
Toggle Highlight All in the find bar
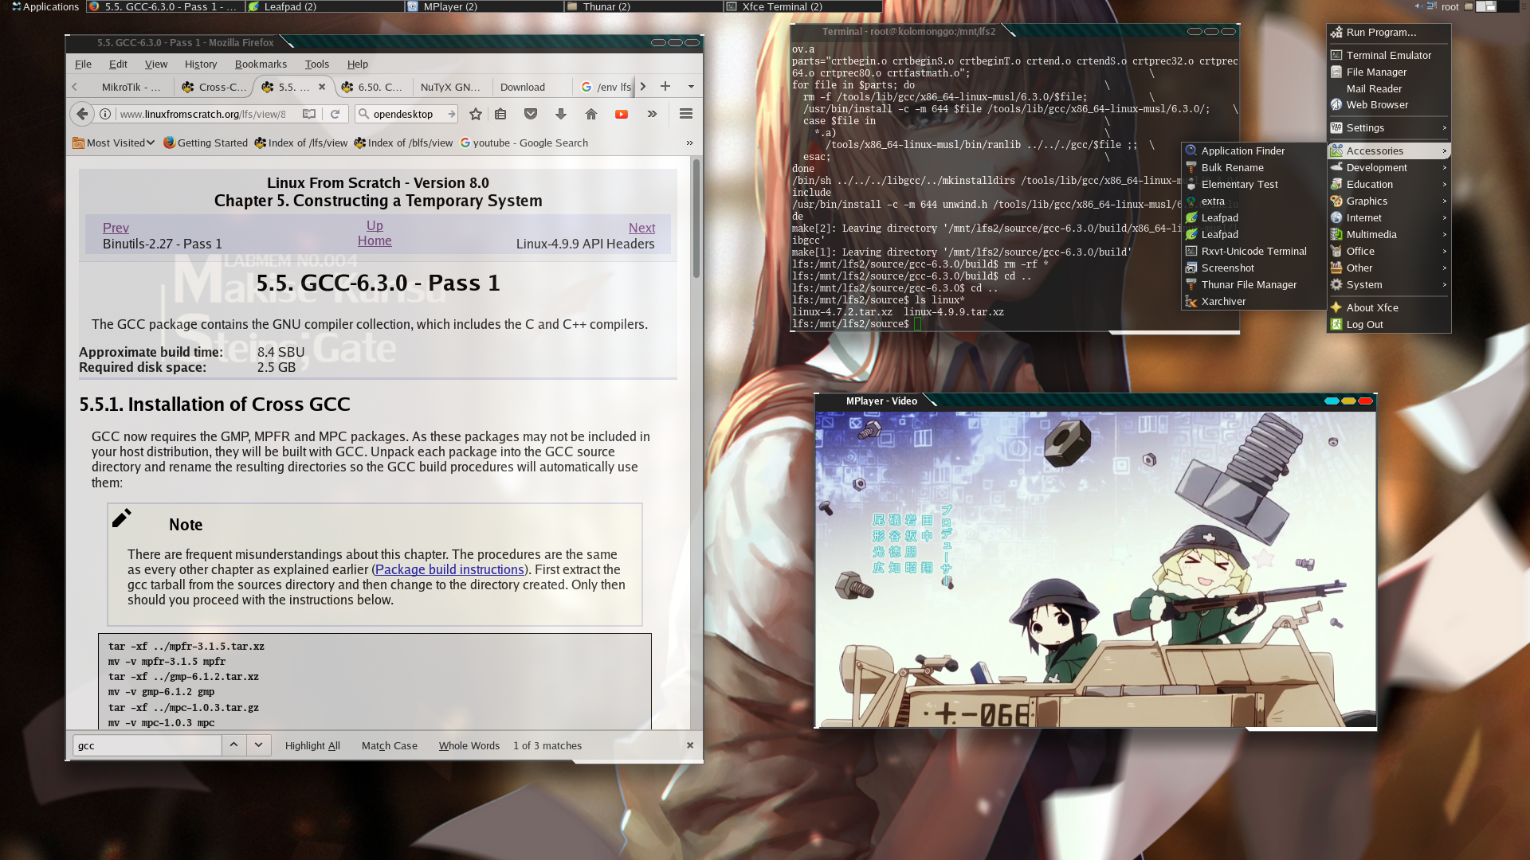click(x=312, y=745)
